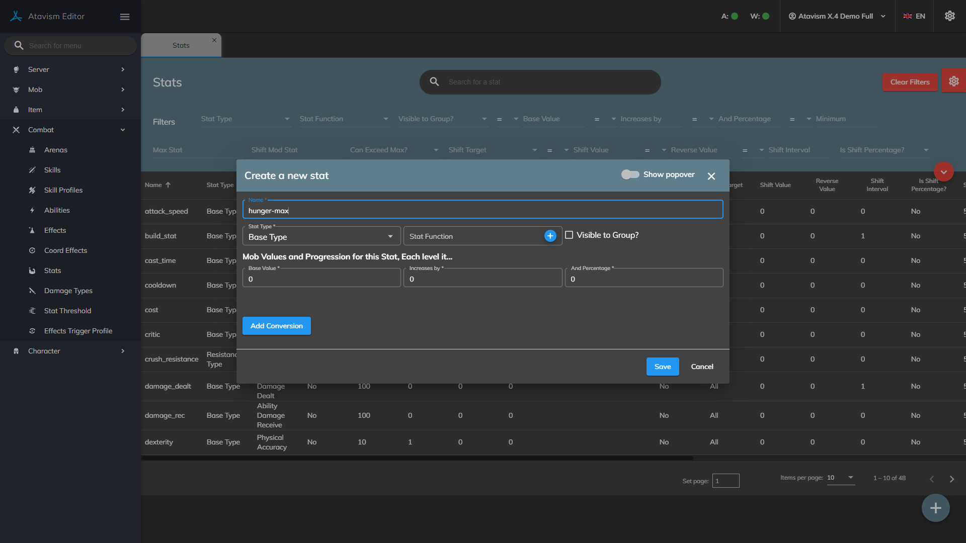This screenshot has height=543, width=966.
Task: Click the blue plus icon beside Stat Function
Action: [550, 236]
